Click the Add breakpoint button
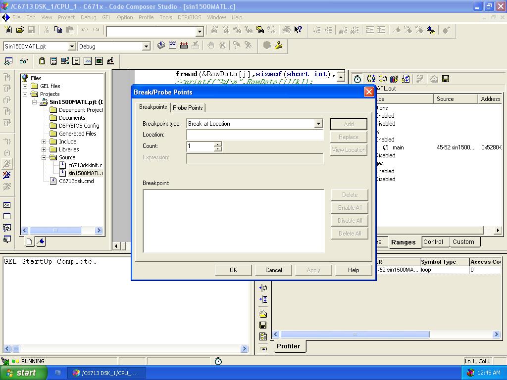 (x=349, y=124)
